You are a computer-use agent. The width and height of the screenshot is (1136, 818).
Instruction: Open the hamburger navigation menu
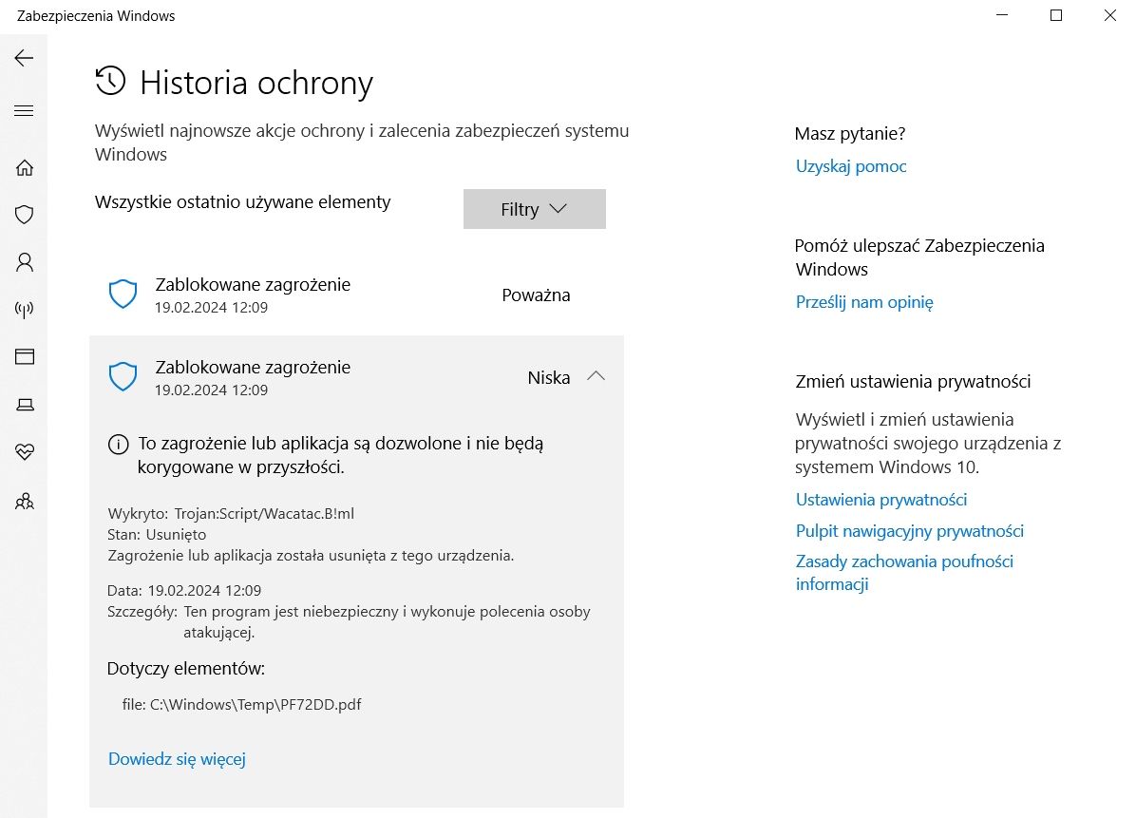point(24,111)
